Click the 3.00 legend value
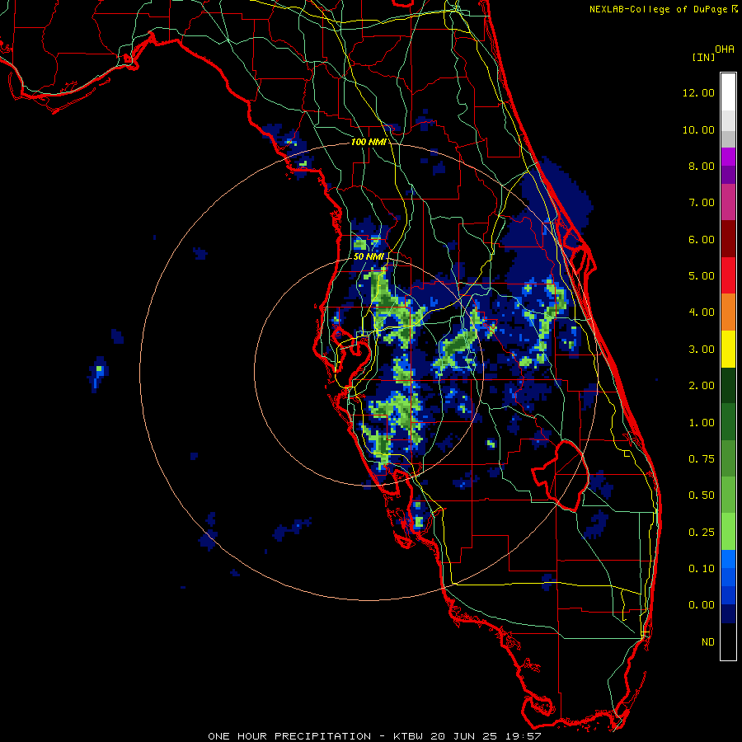This screenshot has height=742, width=742. (702, 350)
